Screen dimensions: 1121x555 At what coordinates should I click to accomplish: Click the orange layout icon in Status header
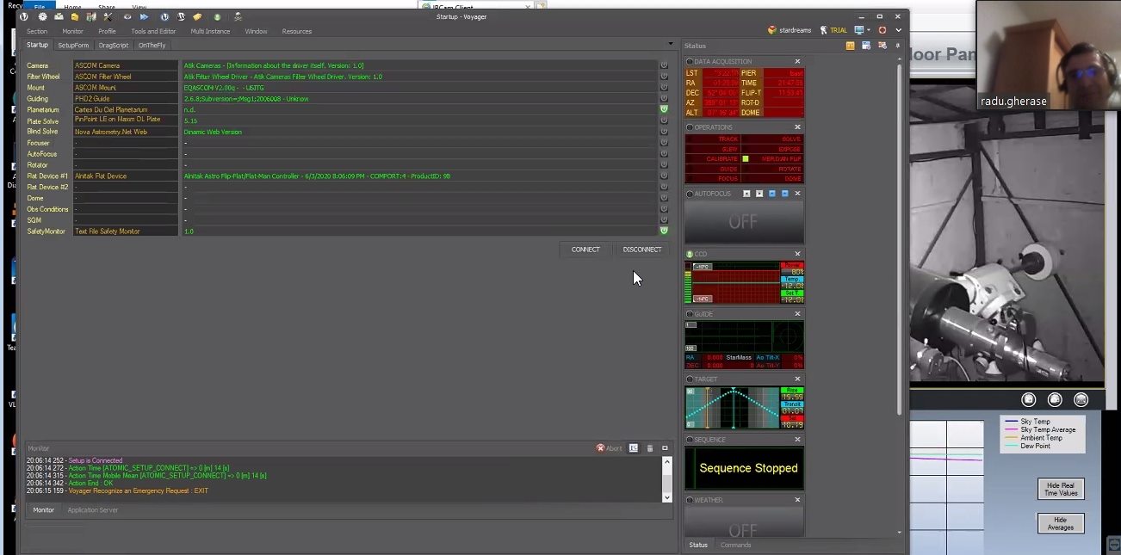(x=851, y=46)
